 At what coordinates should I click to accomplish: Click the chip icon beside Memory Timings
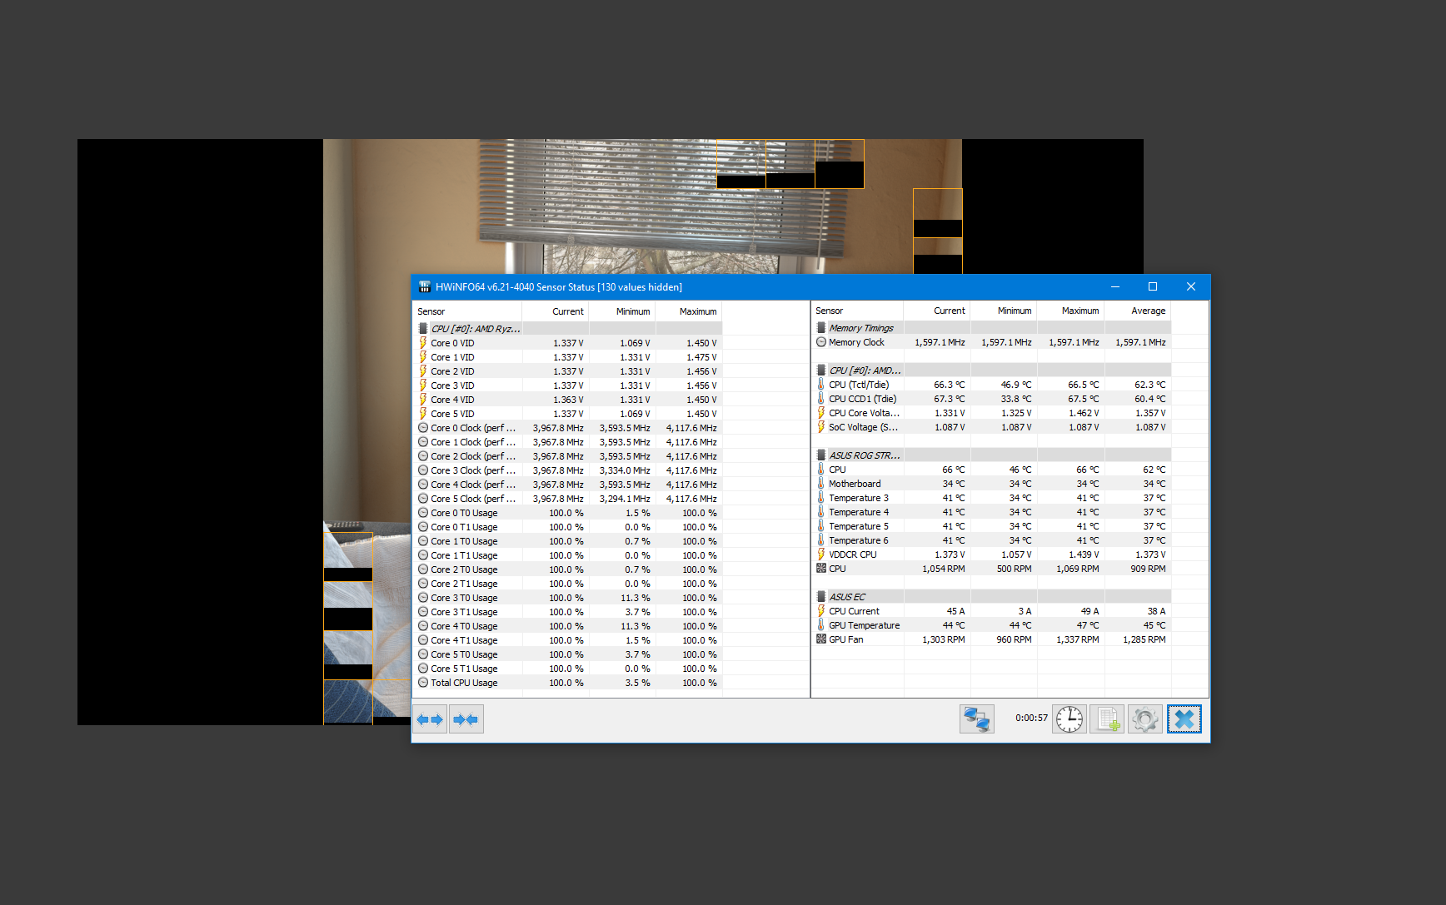pos(821,328)
